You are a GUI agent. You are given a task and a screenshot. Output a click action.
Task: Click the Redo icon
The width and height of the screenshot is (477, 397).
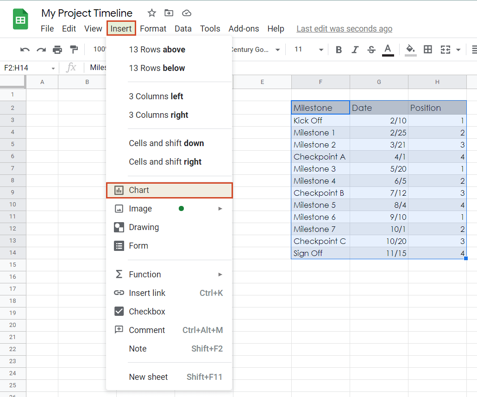point(41,50)
